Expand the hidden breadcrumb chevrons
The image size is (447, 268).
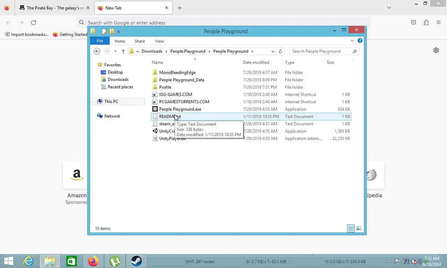tap(138, 51)
